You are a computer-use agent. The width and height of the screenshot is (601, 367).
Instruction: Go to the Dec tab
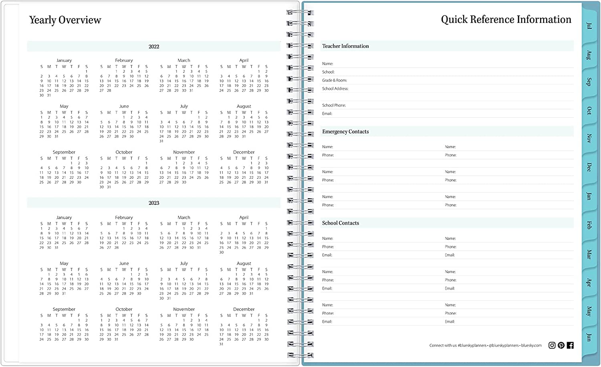589,167
